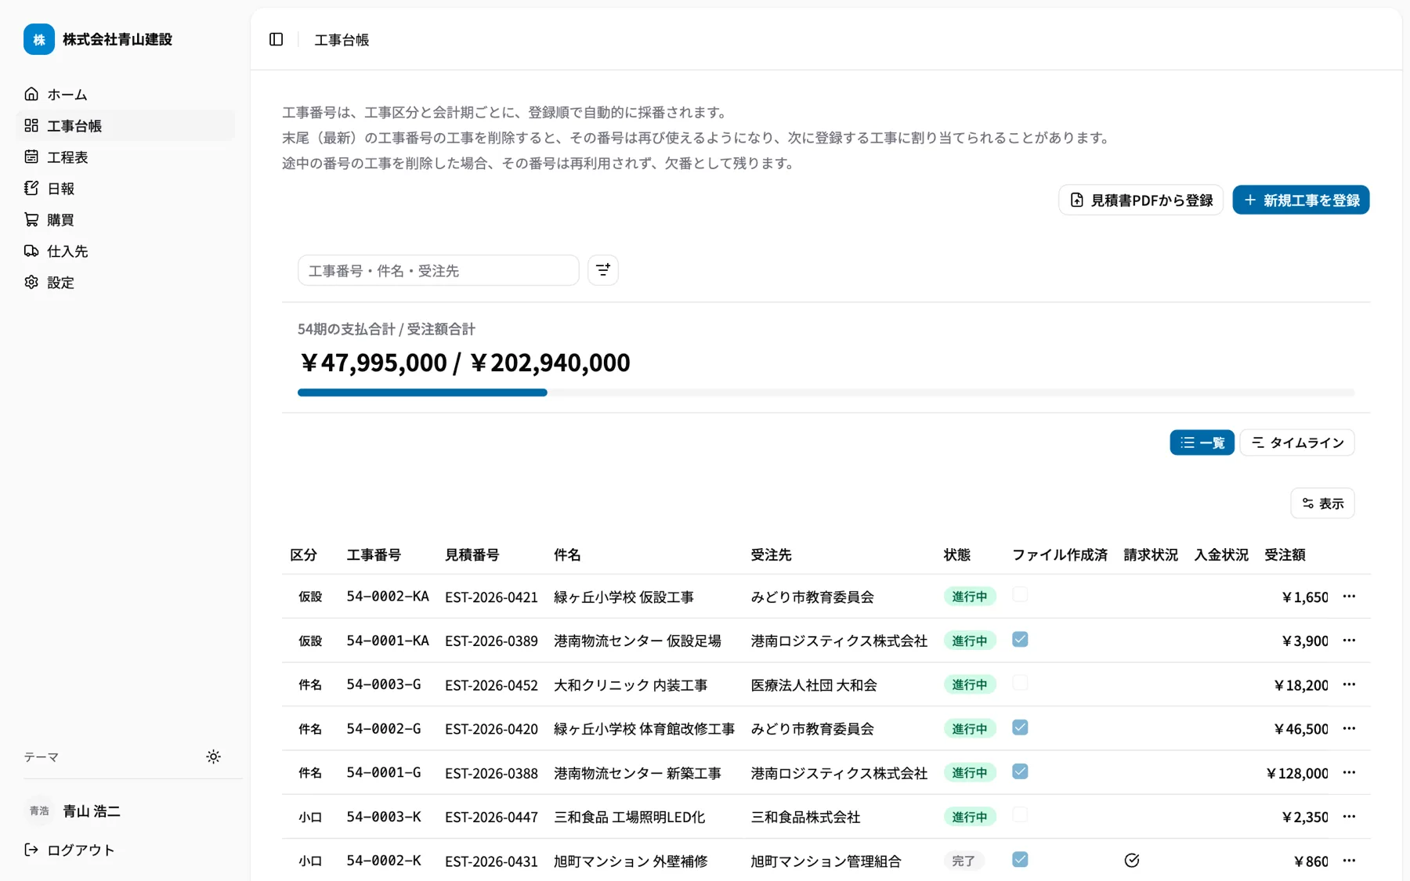The width and height of the screenshot is (1410, 881).
Task: Click 進行中 status badge for 54-0002-KA
Action: [970, 597]
